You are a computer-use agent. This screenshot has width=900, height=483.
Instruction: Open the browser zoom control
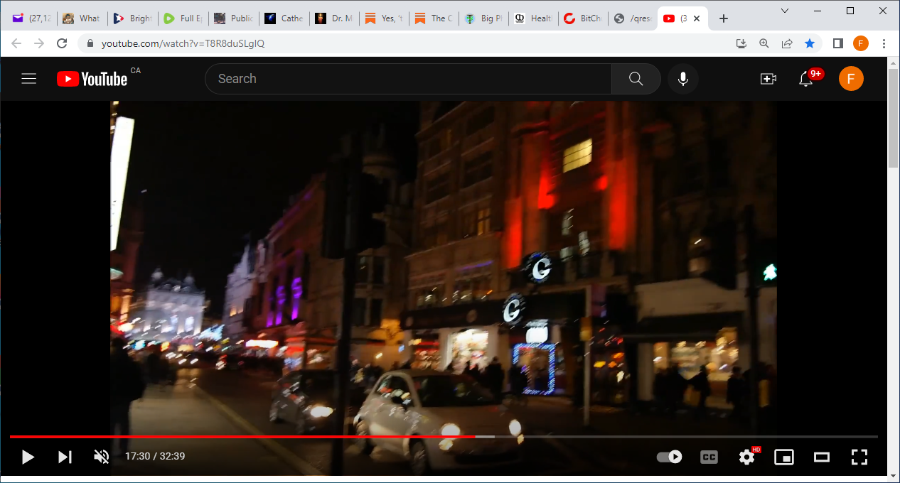pyautogui.click(x=764, y=43)
